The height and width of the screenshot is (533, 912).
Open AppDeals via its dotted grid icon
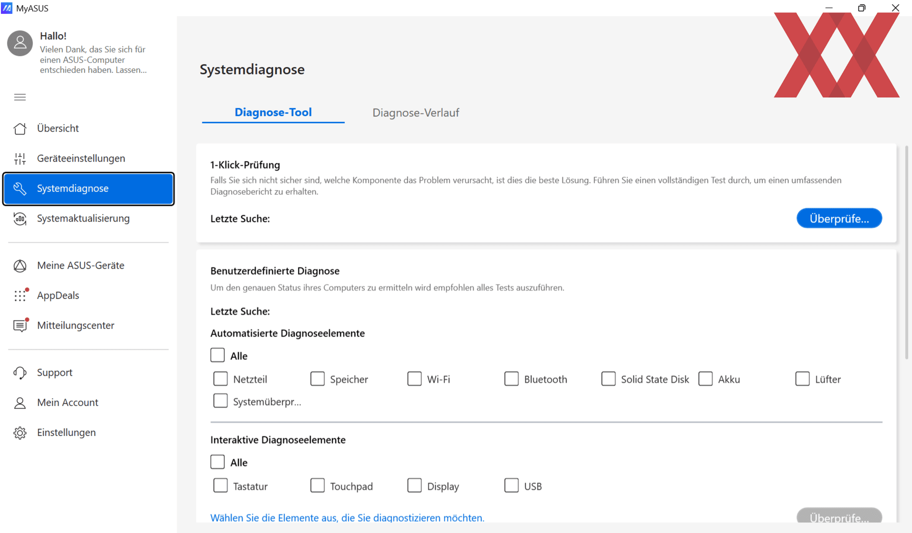pyautogui.click(x=20, y=296)
